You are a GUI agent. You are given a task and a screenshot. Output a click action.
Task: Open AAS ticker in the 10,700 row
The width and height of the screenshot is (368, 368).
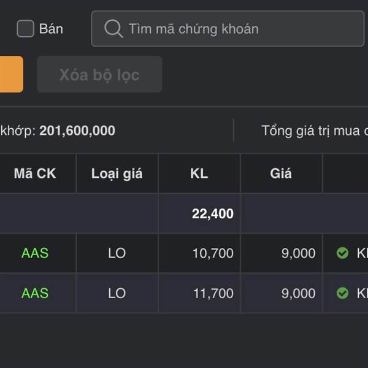click(35, 253)
